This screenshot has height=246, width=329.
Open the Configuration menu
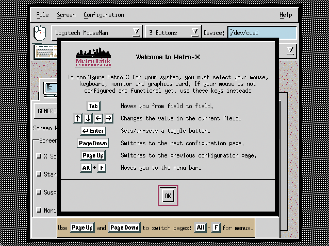104,15
